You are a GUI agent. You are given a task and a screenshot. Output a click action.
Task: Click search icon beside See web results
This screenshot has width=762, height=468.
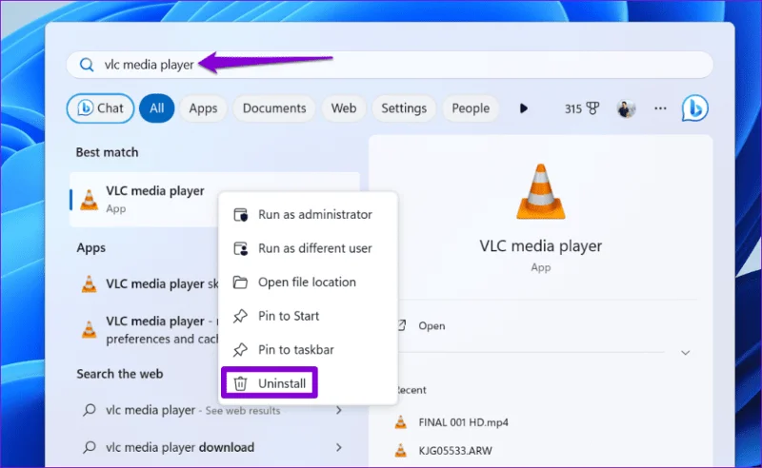(89, 410)
